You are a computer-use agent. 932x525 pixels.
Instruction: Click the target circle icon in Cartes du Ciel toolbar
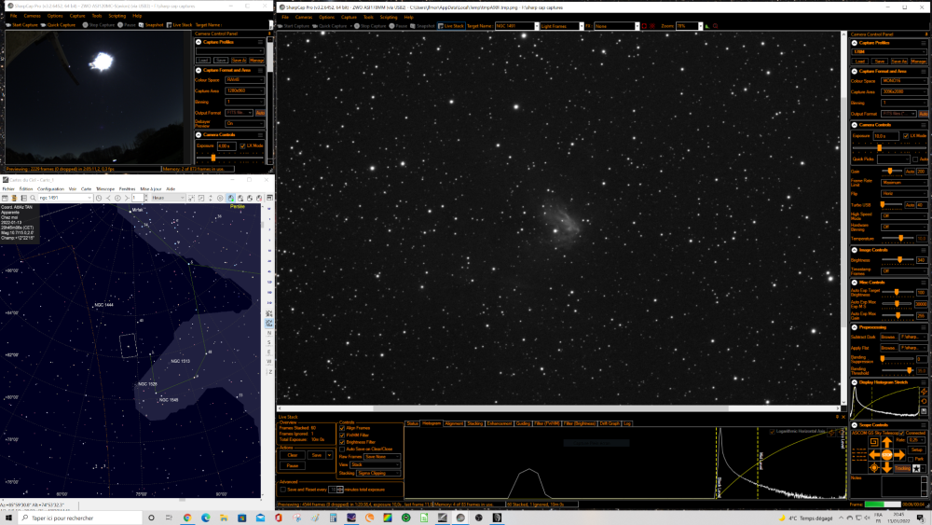pos(220,198)
